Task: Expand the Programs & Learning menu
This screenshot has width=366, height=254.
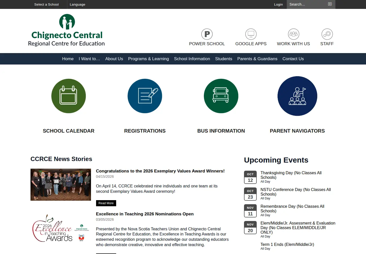Action: [x=148, y=59]
